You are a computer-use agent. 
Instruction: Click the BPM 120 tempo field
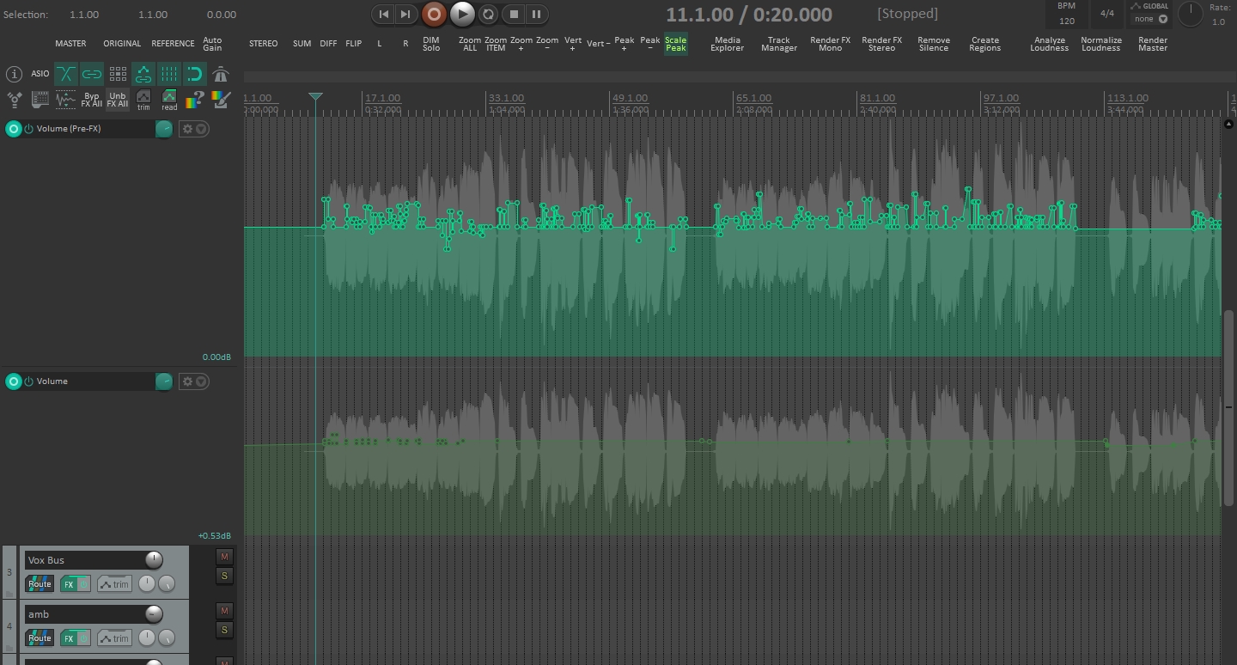tap(1066, 14)
